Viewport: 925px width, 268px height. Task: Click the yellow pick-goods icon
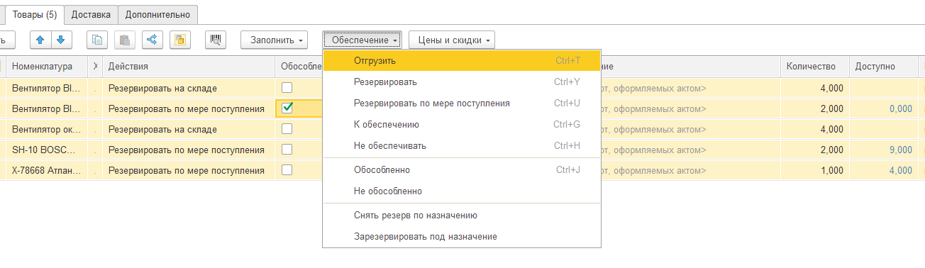(x=179, y=40)
